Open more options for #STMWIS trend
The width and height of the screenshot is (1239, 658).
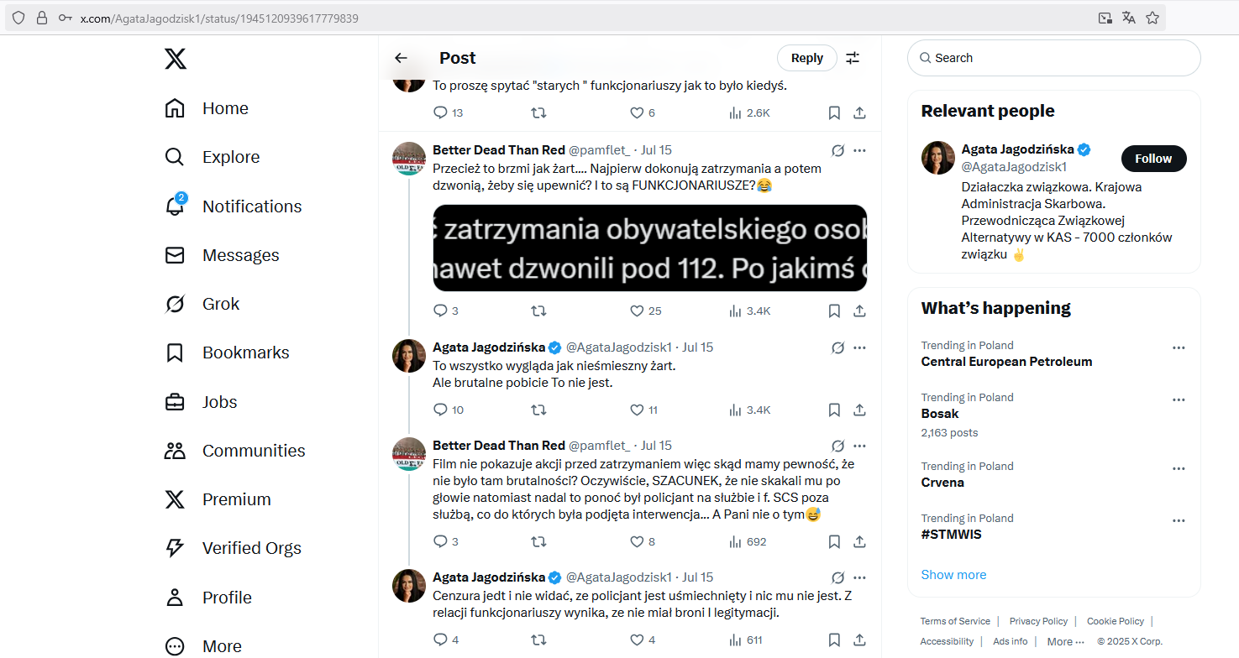(x=1179, y=520)
